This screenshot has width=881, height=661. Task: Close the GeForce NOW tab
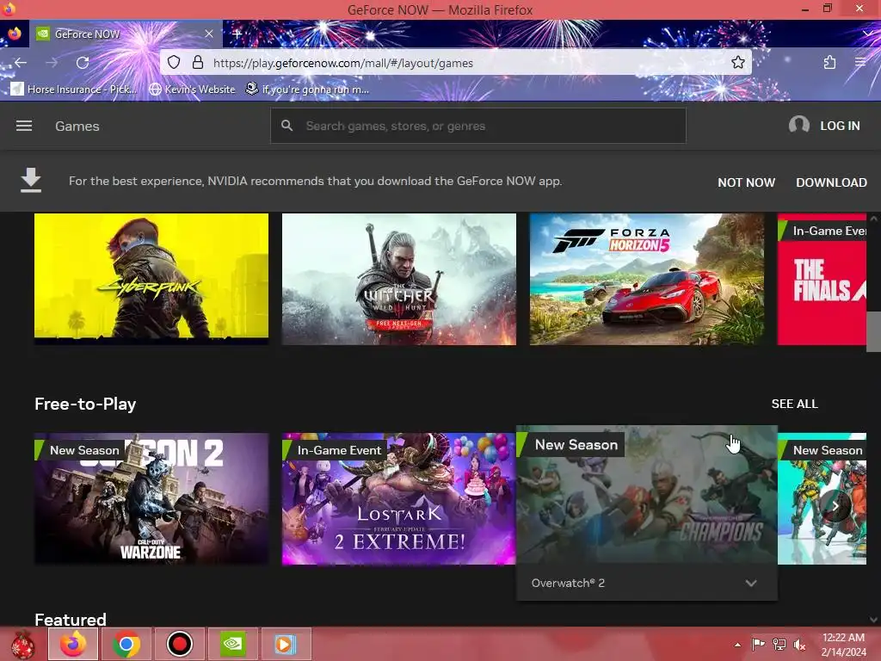[209, 34]
